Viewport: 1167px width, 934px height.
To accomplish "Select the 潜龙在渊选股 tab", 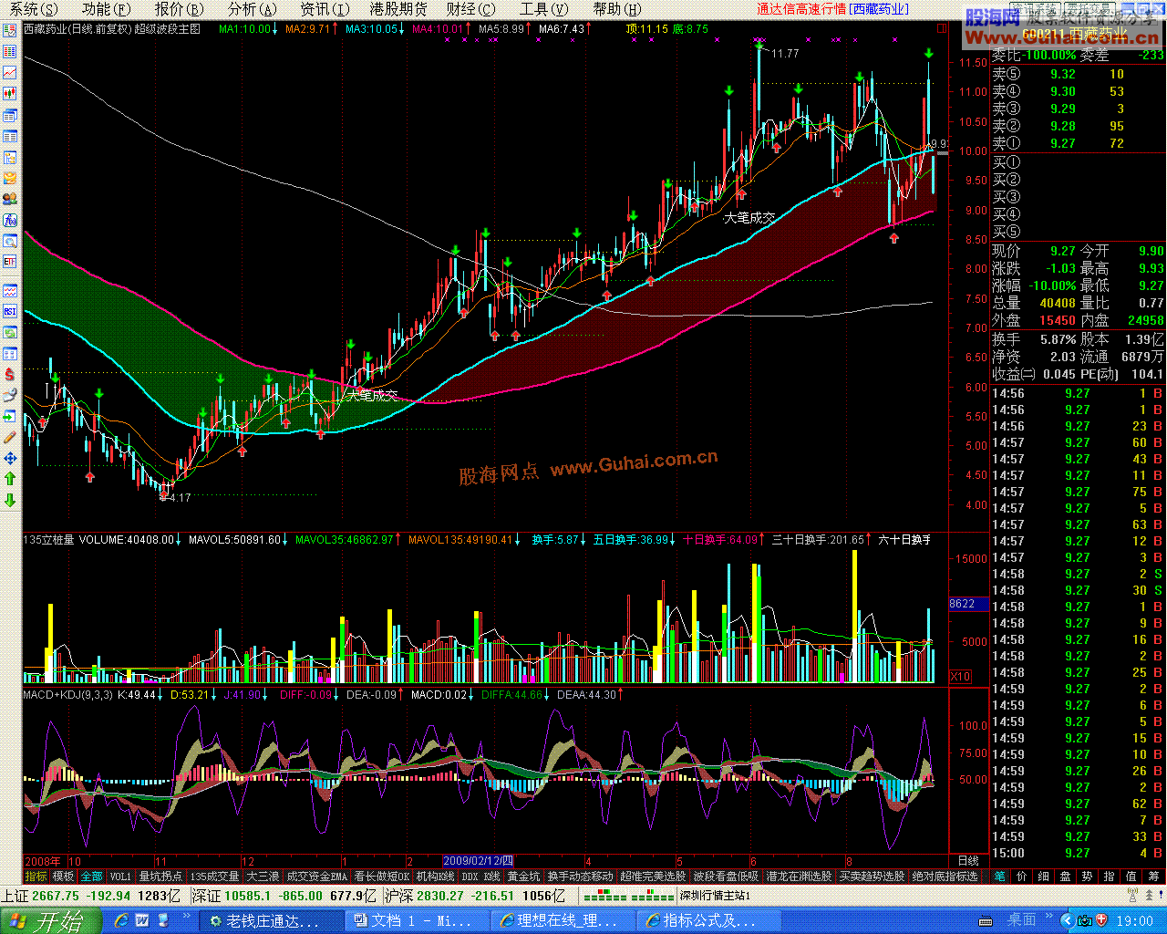I will point(799,877).
